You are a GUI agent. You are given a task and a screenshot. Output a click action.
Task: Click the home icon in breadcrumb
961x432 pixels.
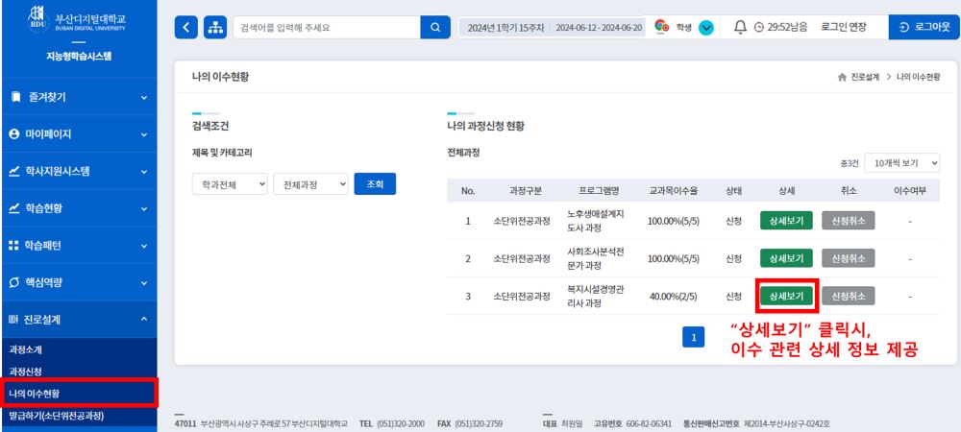tap(842, 77)
